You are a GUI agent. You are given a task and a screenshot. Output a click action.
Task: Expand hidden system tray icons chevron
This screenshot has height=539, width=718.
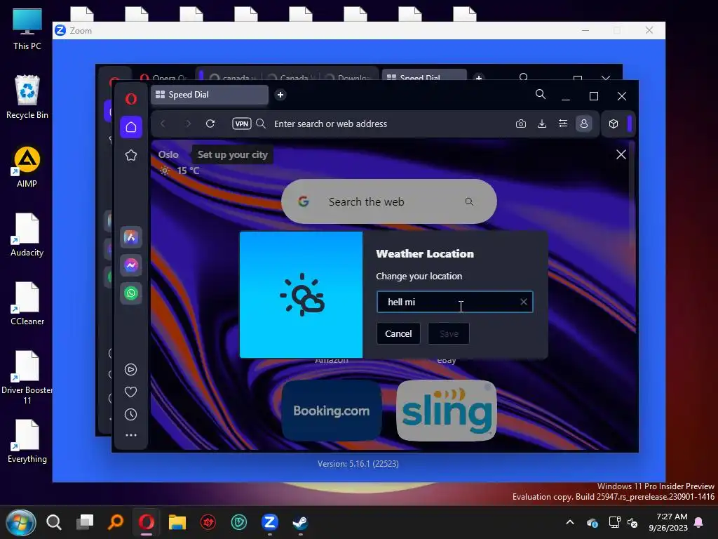pyautogui.click(x=570, y=522)
